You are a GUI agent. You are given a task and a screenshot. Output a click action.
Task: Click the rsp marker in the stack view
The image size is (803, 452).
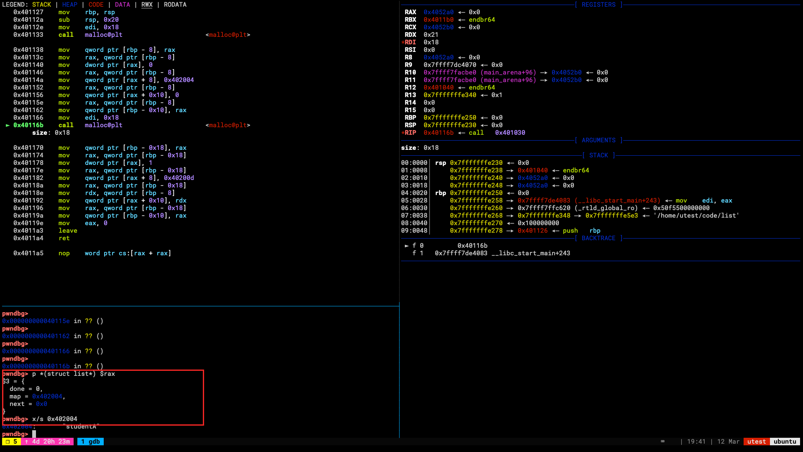click(x=440, y=163)
